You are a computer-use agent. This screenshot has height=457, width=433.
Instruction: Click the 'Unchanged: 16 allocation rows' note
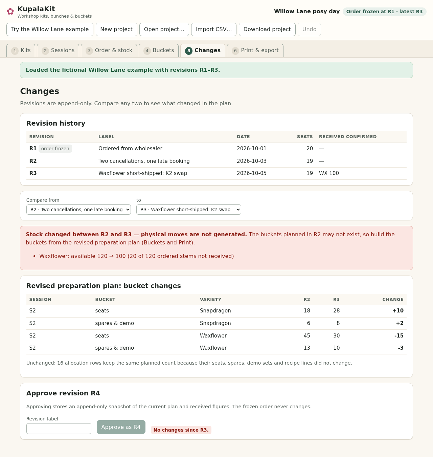(189, 363)
